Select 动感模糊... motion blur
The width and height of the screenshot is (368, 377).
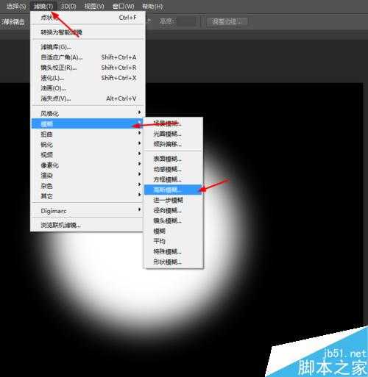point(173,169)
